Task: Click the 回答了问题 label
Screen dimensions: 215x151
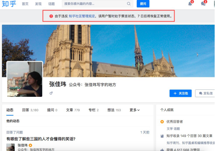Action: [14, 132]
